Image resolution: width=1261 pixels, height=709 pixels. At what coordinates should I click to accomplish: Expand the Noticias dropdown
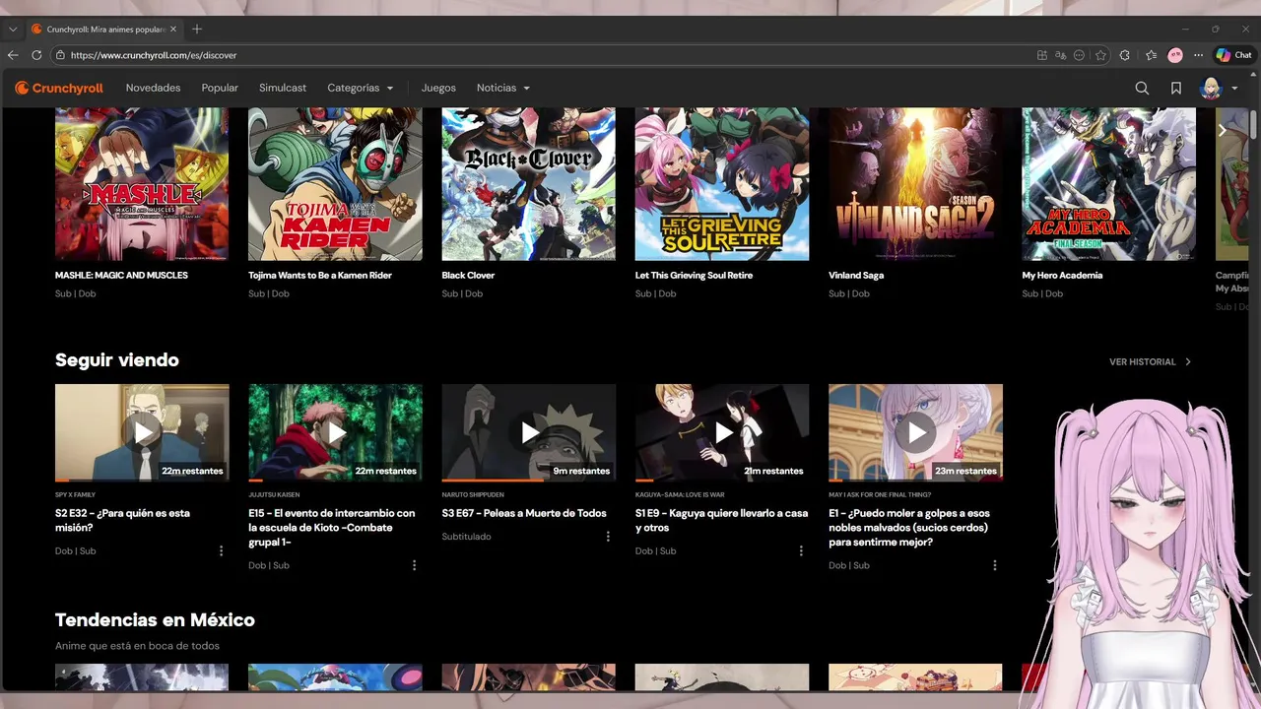pyautogui.click(x=503, y=88)
